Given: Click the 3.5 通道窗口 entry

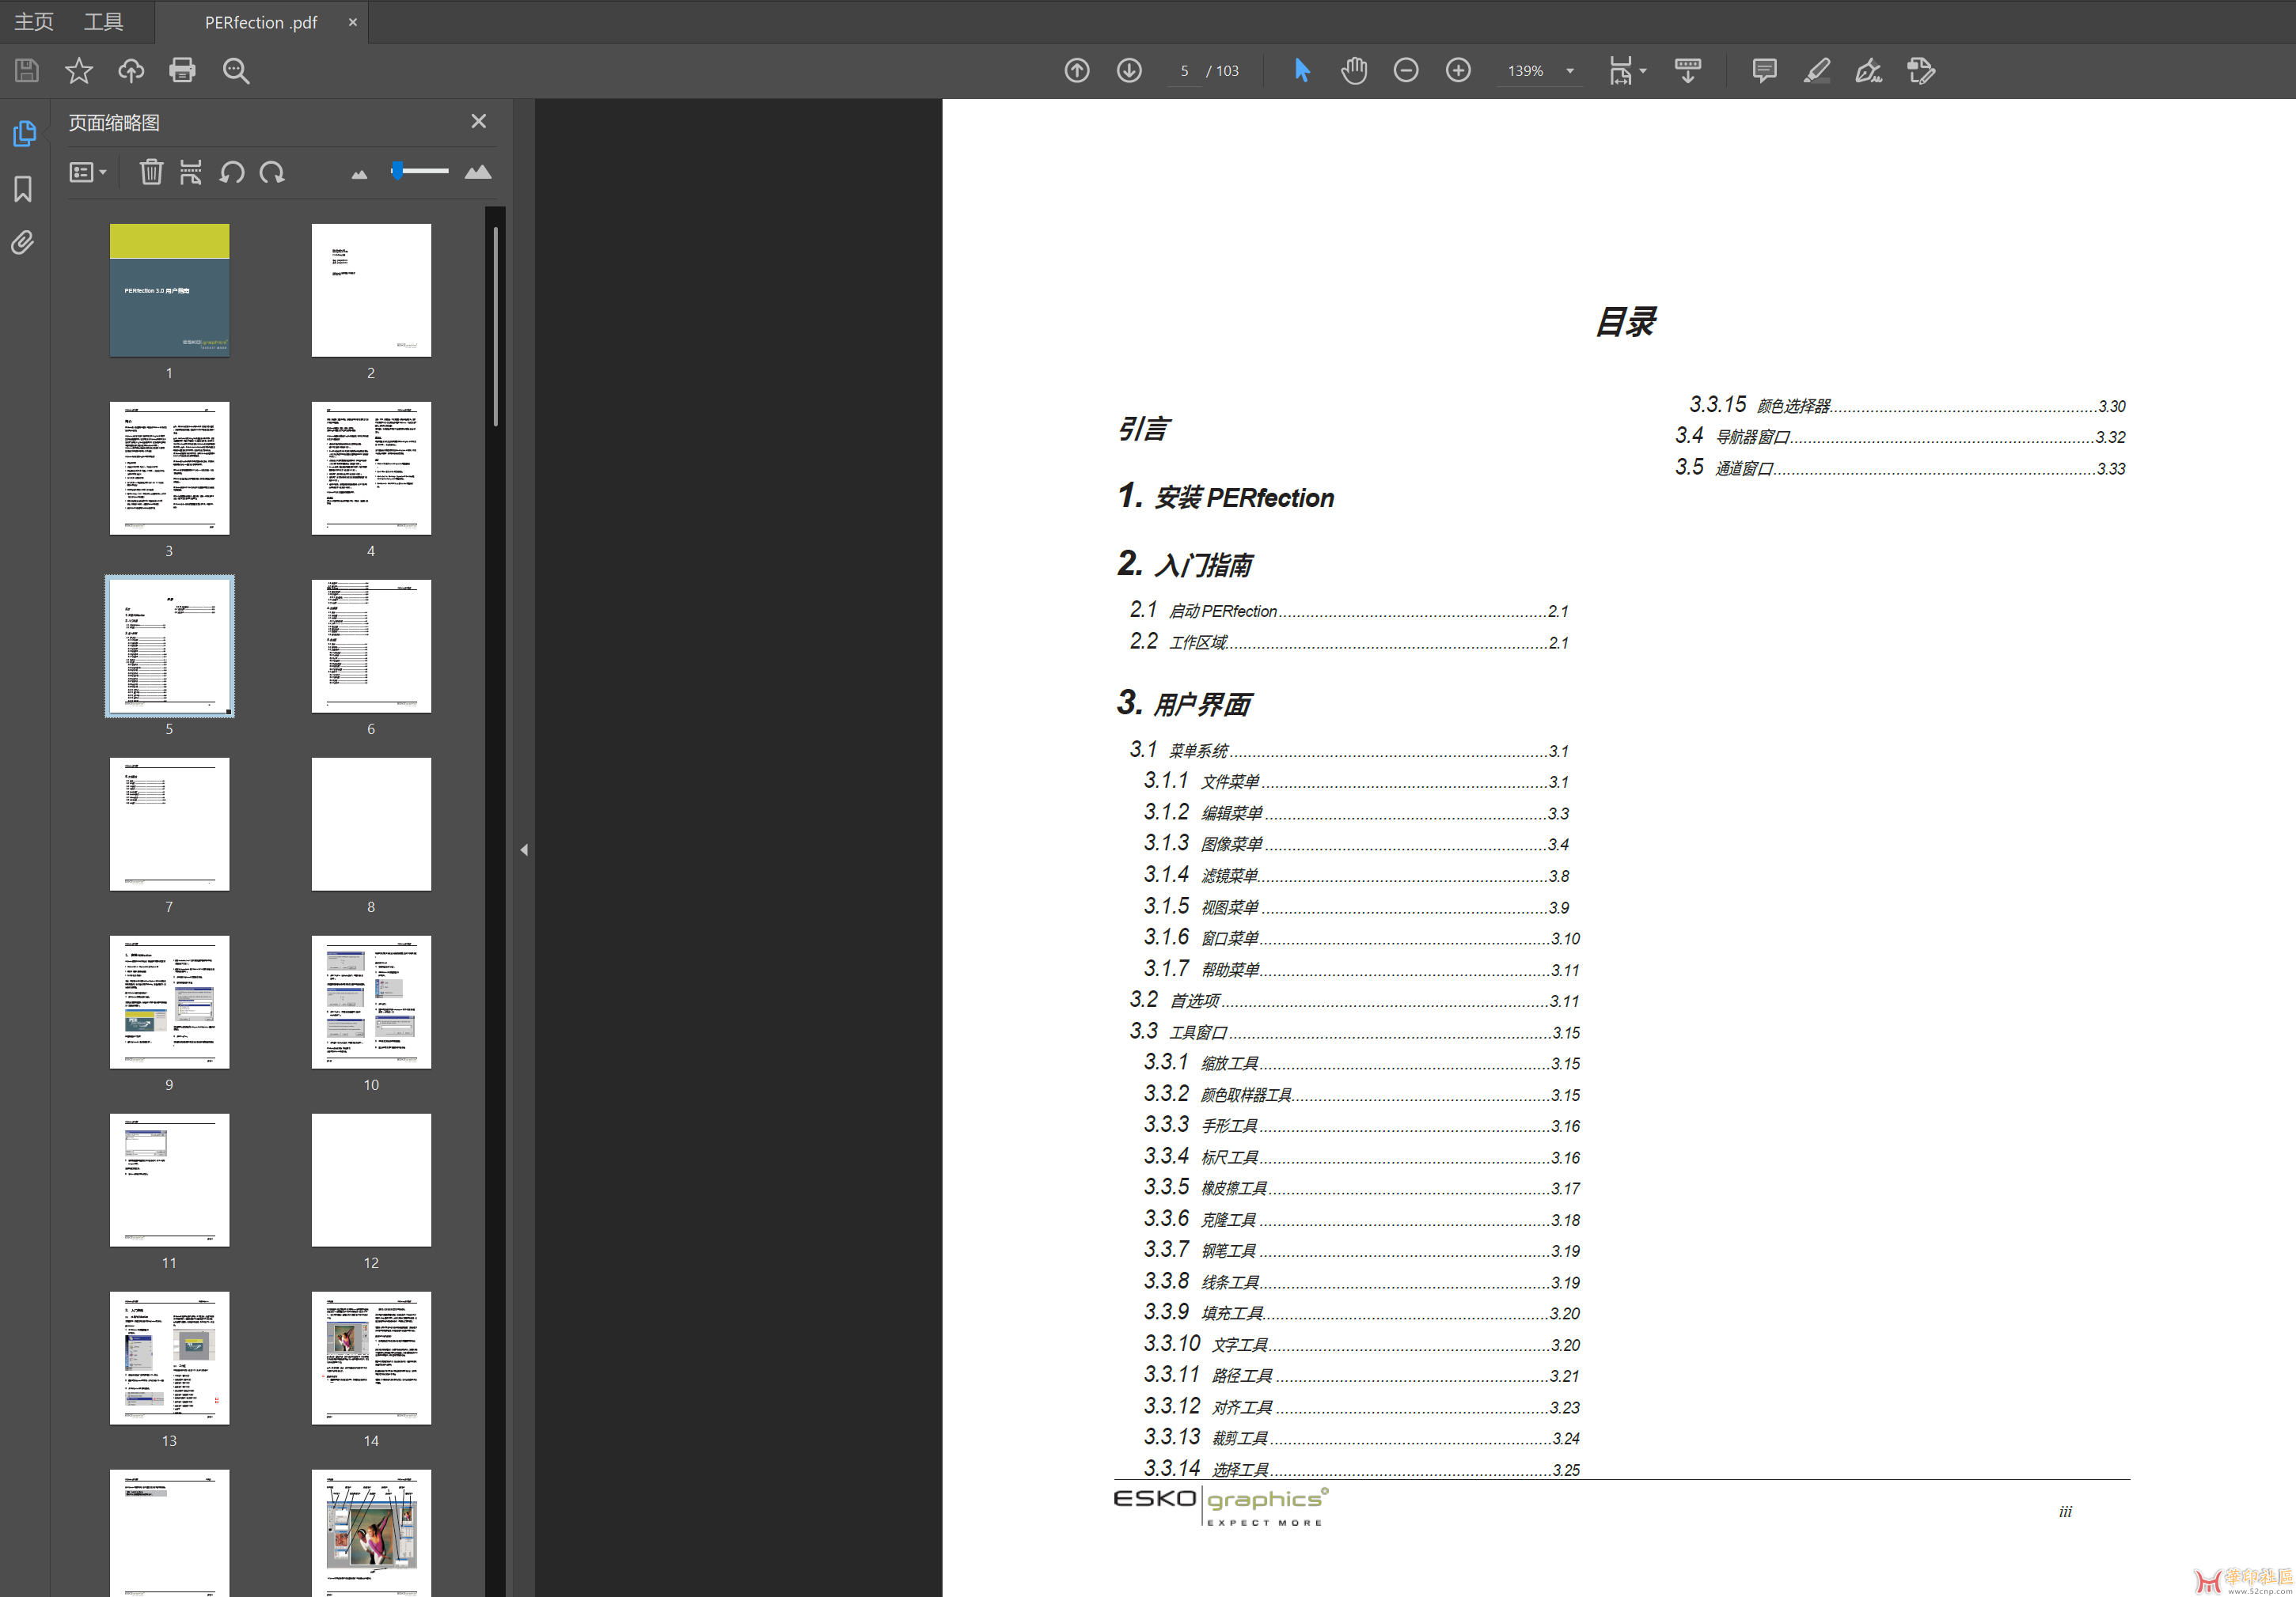Looking at the screenshot, I should coord(1900,467).
